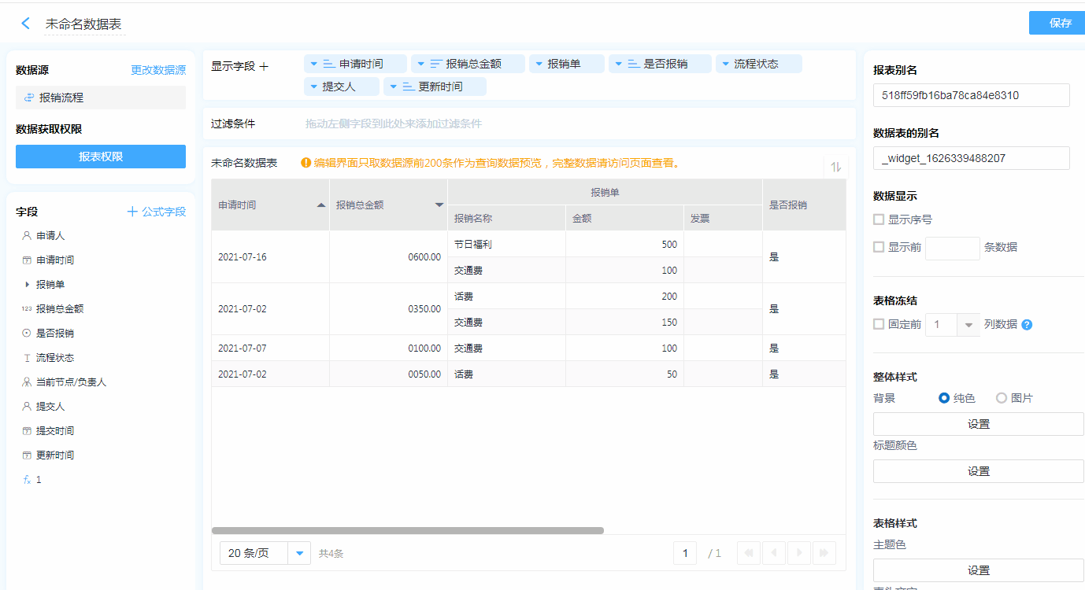Sort descending on 报销总金额 column header
The width and height of the screenshot is (1085, 590).
coord(439,205)
